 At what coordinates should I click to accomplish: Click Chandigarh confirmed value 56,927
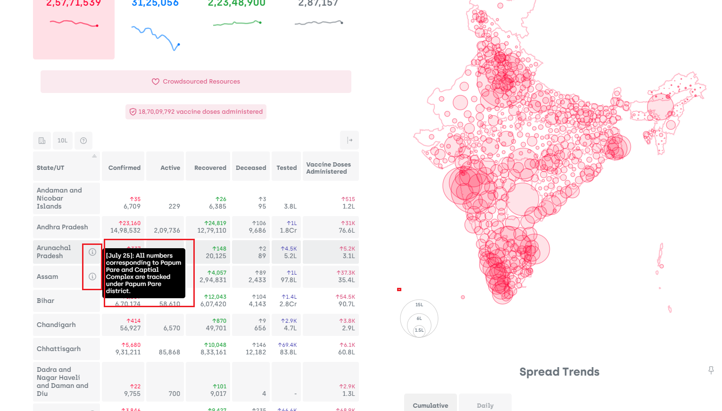pyautogui.click(x=130, y=328)
